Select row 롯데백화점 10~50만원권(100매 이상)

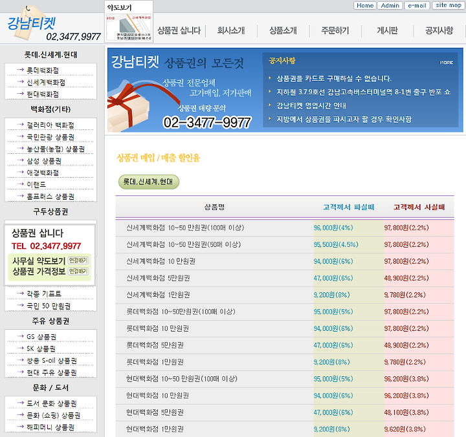285,312
